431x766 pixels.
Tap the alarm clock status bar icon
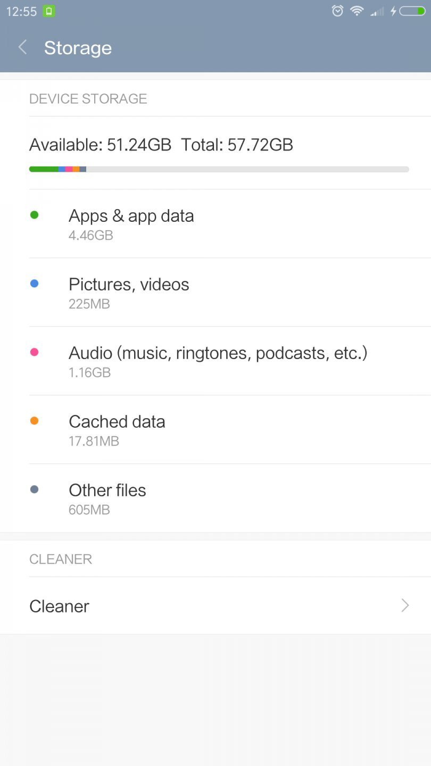337,10
